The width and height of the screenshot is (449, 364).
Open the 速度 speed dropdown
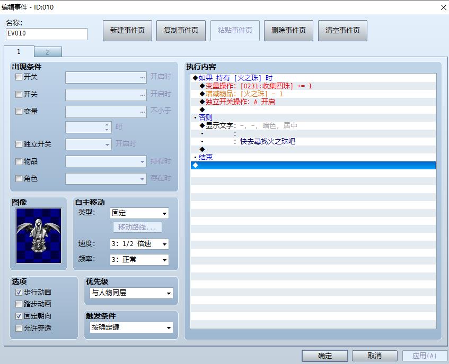[139, 244]
